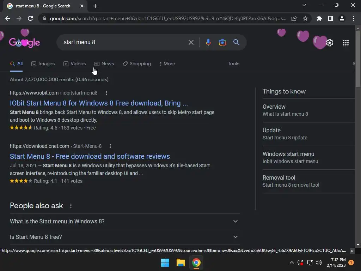Open the volume control in system tray
Screen dimensions: 361x271
coord(319,263)
